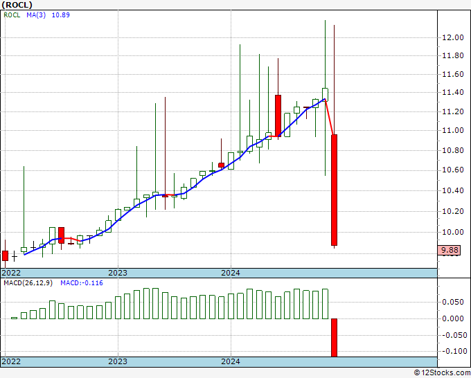471x378 pixels.
Task: Click the 10.40 price axis label
Action: coord(453,190)
